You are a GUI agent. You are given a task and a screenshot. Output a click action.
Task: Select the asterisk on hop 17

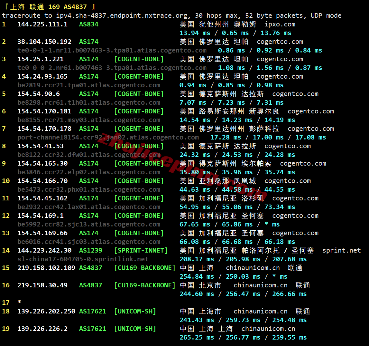click(x=19, y=303)
